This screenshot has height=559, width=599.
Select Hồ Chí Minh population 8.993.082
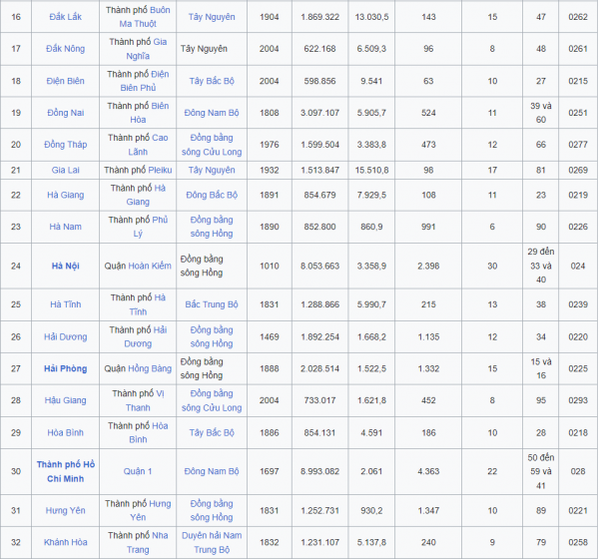coord(319,471)
